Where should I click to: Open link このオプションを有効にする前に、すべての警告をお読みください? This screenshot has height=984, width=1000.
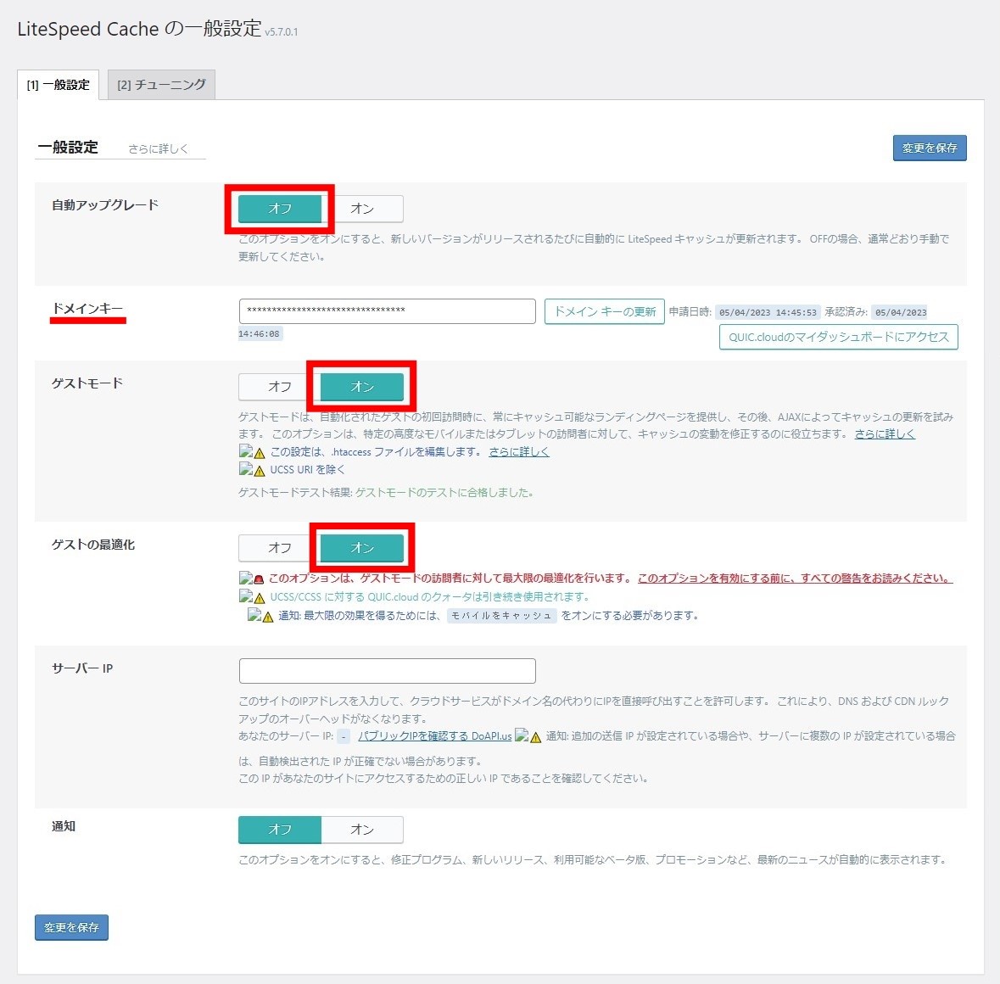795,578
